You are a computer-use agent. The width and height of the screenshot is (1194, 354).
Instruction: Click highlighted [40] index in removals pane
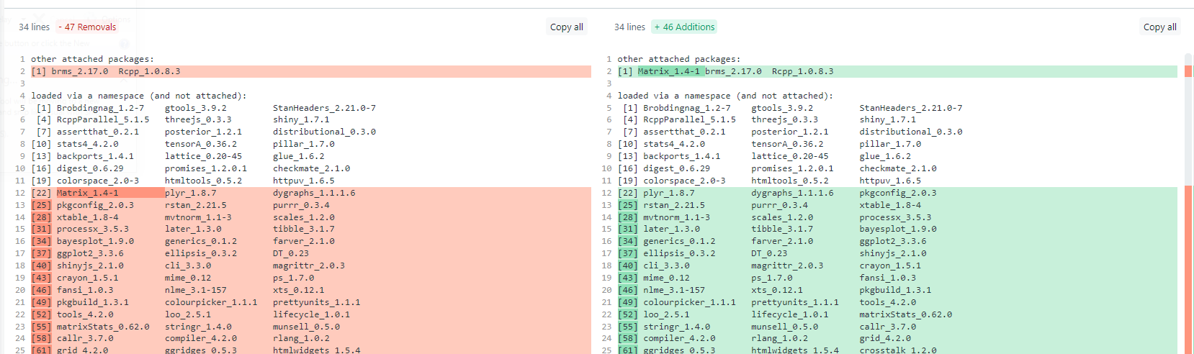pos(41,265)
